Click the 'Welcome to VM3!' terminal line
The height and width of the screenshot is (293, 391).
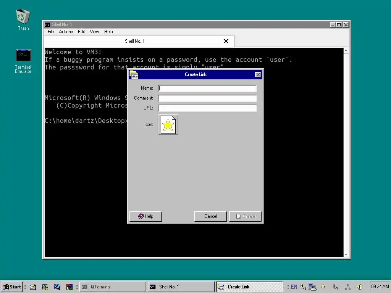click(73, 52)
